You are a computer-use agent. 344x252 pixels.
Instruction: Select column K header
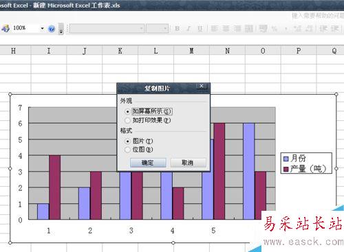click(x=120, y=51)
